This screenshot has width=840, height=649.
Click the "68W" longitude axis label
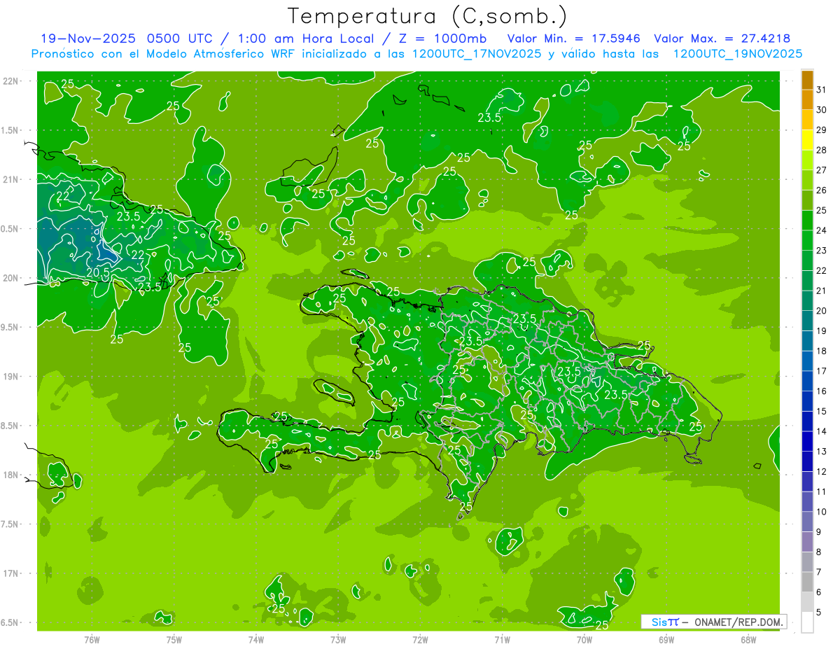748,639
